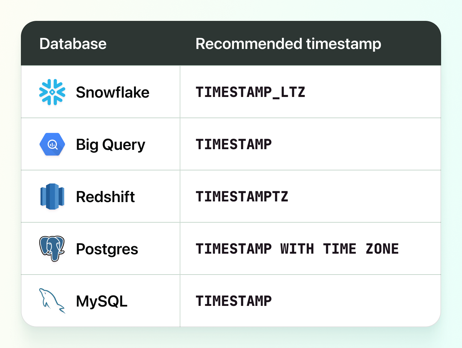Click the empty area of Redshift timestamp cell
This screenshot has height=348, width=462.
point(364,197)
